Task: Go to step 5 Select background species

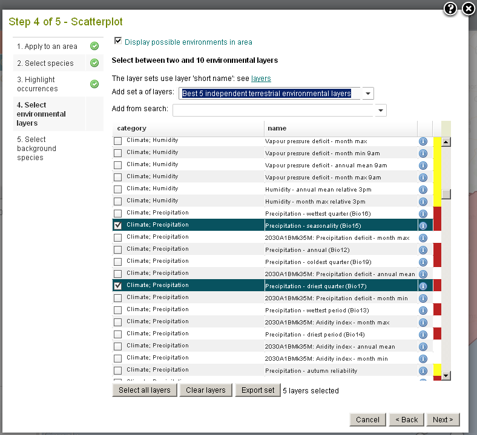Action: 36,149
